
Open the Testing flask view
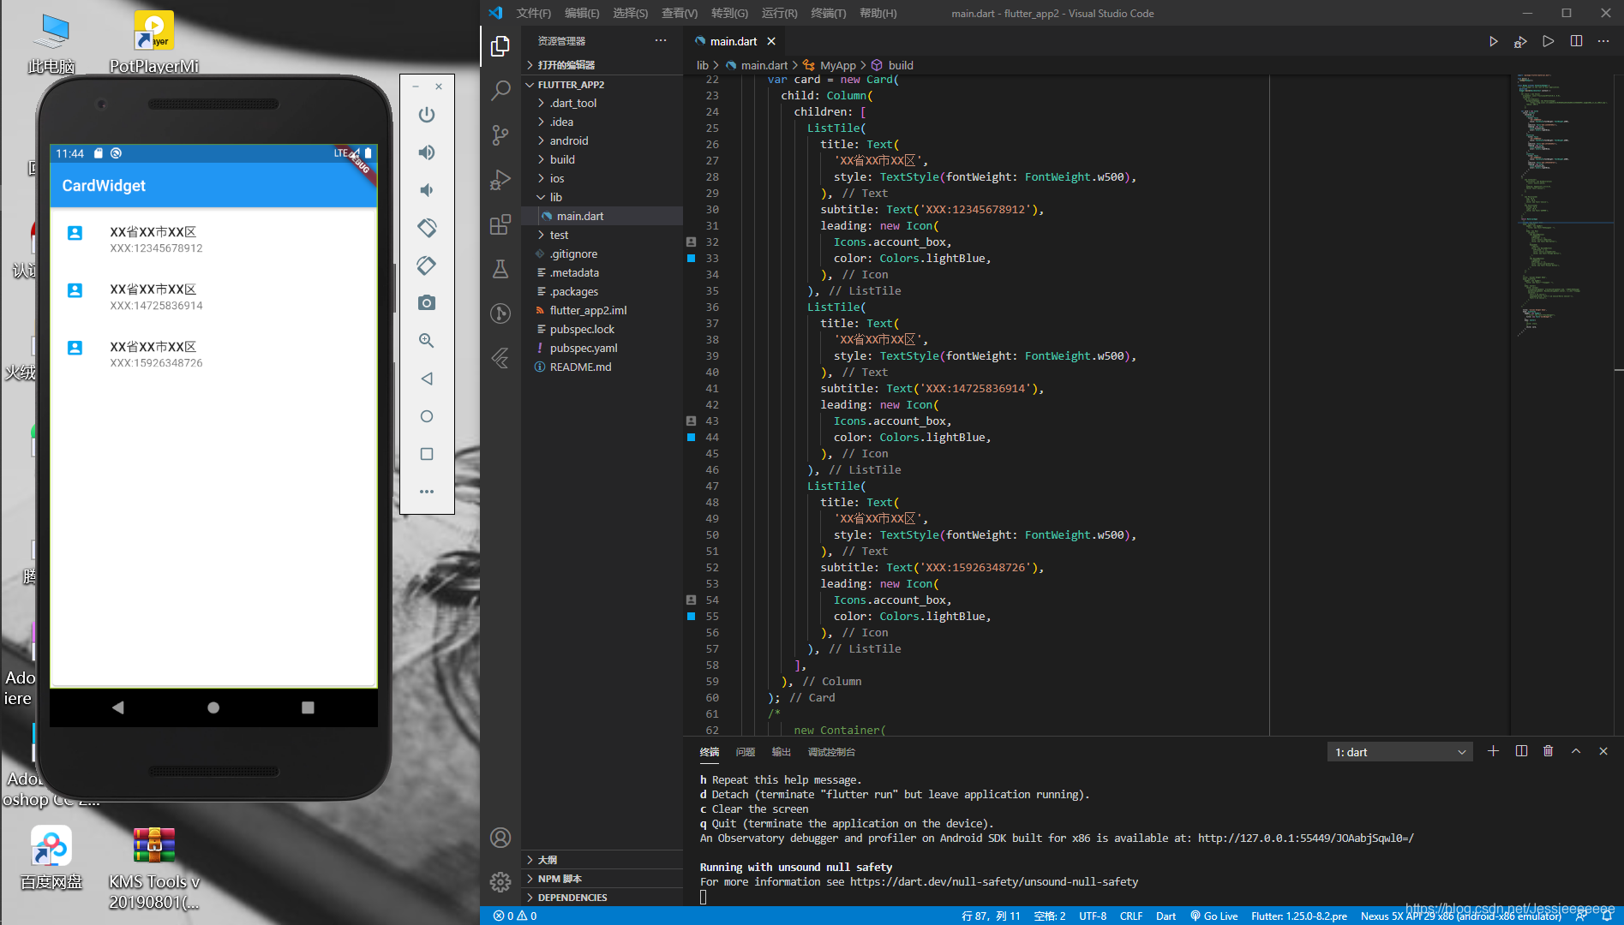coord(500,269)
